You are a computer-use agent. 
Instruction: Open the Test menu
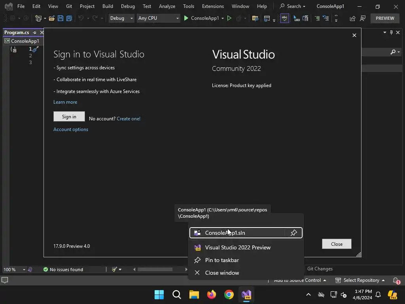147,6
